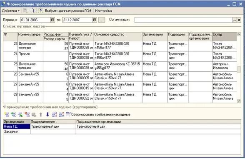Open help with question mark icon
The image size is (245, 159).
[40, 11]
